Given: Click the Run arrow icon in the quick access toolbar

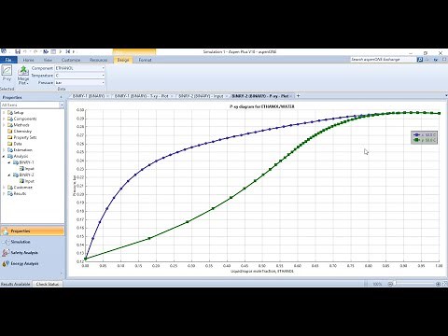Looking at the screenshot, I should (61, 51).
